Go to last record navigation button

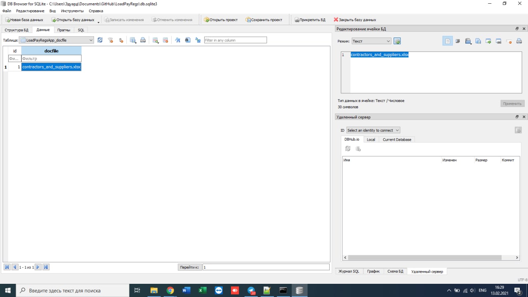46,267
